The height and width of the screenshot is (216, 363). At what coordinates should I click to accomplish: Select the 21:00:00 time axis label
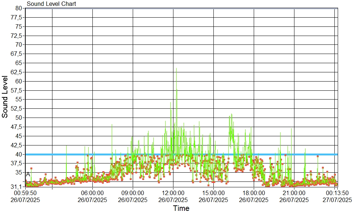tap(294, 193)
